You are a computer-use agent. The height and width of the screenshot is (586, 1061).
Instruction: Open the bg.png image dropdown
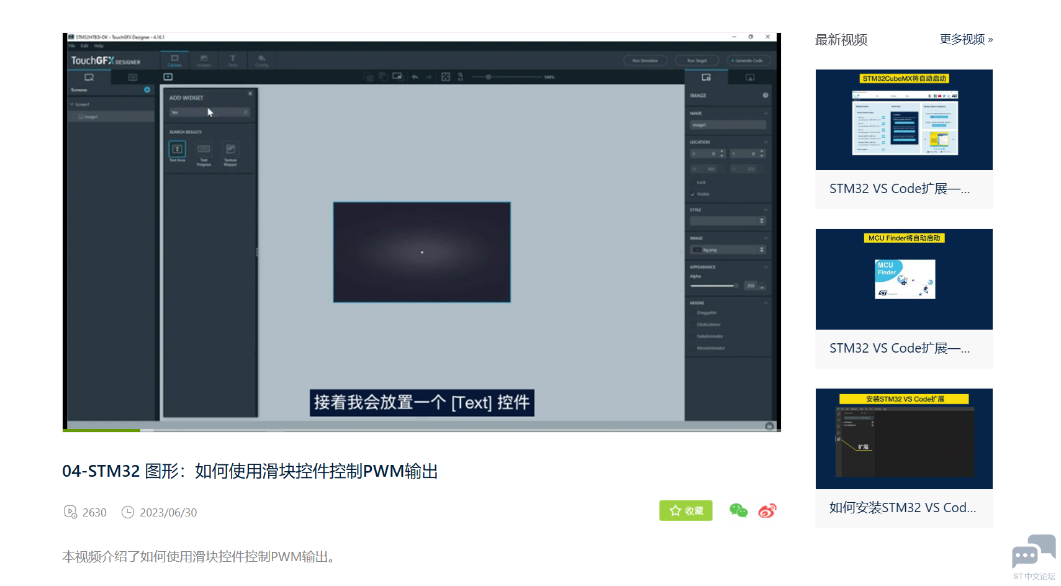728,250
